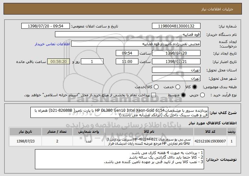Click the ردیف column header
Viewport: 249px width, 176px height.
232,132
